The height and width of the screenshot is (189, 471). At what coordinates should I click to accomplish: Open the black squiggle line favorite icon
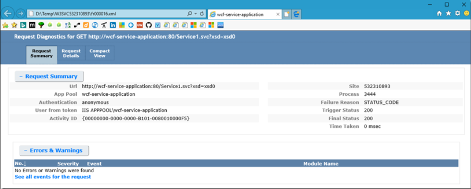(77, 25)
